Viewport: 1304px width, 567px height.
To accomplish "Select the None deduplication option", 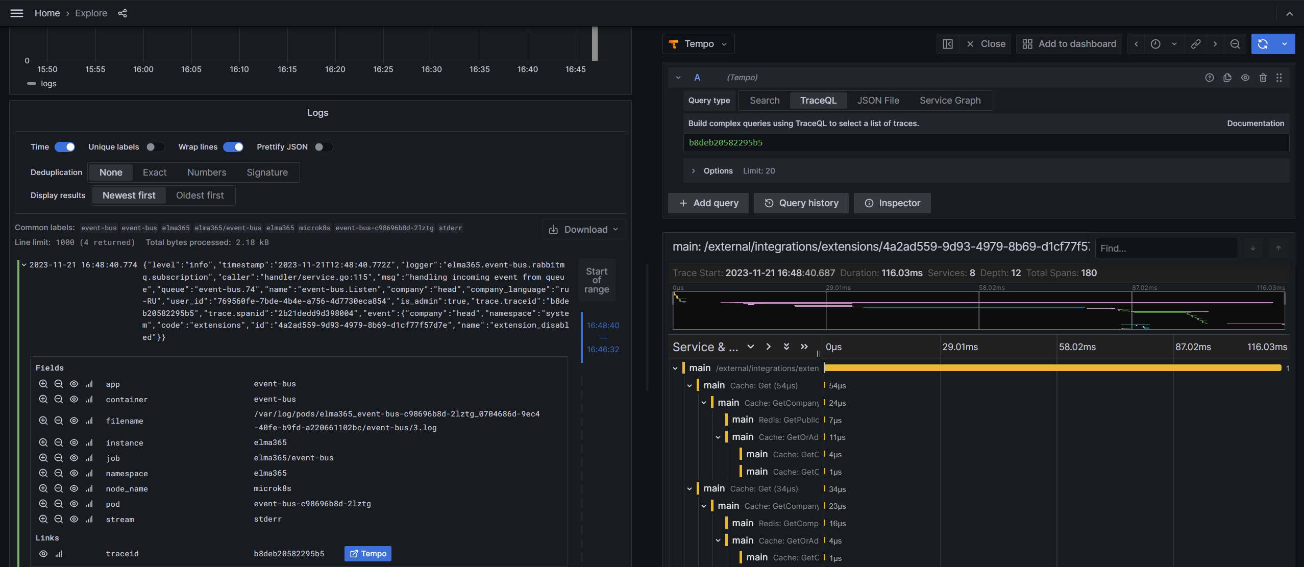I will (110, 173).
